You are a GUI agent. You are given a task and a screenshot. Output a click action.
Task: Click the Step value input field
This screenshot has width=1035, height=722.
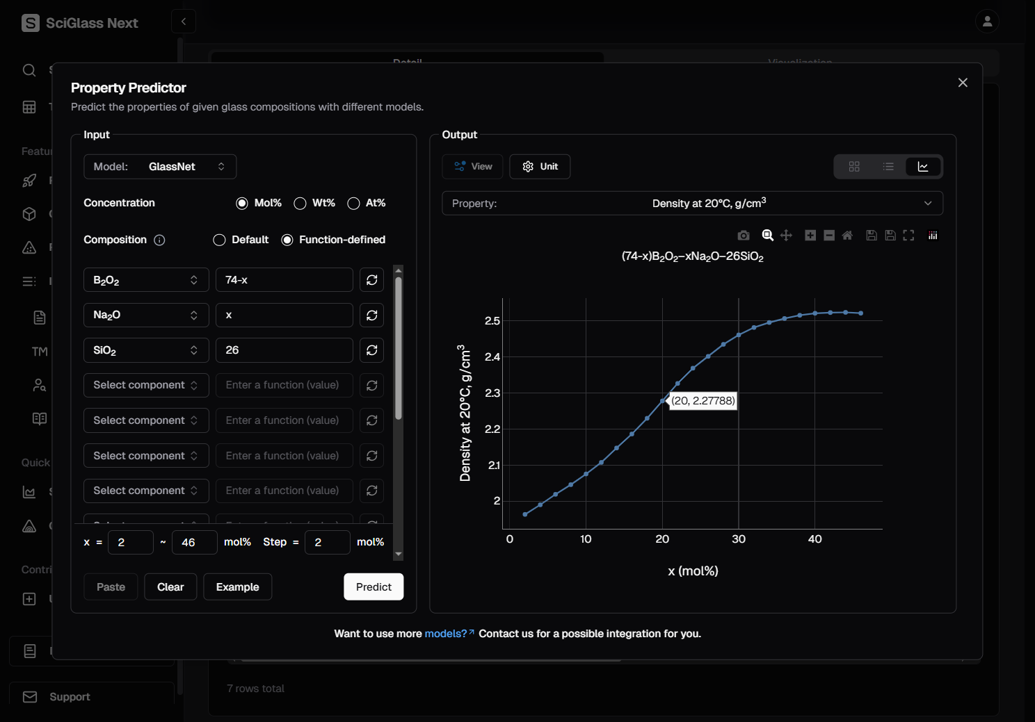(x=327, y=543)
